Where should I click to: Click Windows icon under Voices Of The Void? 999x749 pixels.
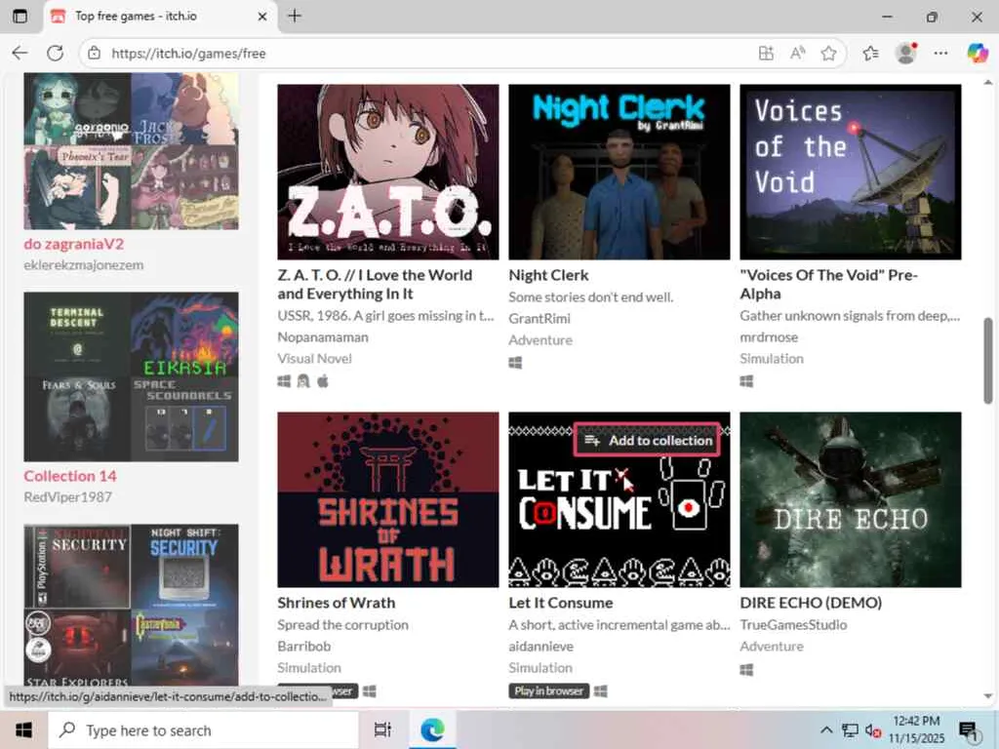coord(746,381)
